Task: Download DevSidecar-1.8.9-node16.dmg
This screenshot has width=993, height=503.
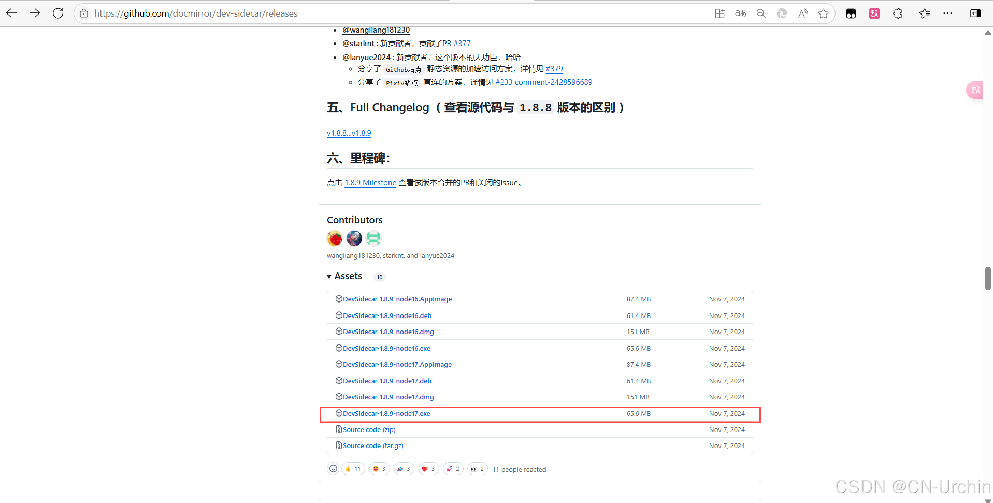Action: [x=388, y=332]
